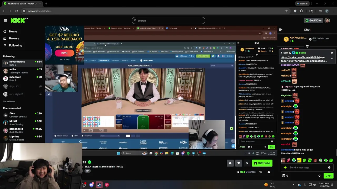
Task: Open Chrome JP profile avatar
Action: 327,11
